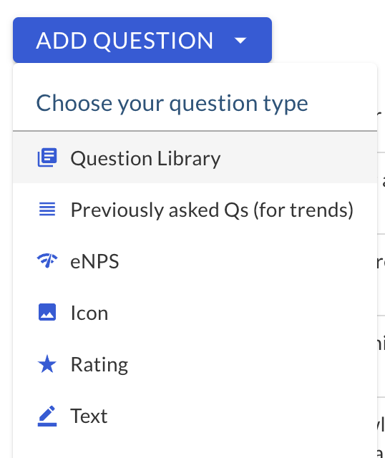Choose the eNPS question type

(94, 261)
